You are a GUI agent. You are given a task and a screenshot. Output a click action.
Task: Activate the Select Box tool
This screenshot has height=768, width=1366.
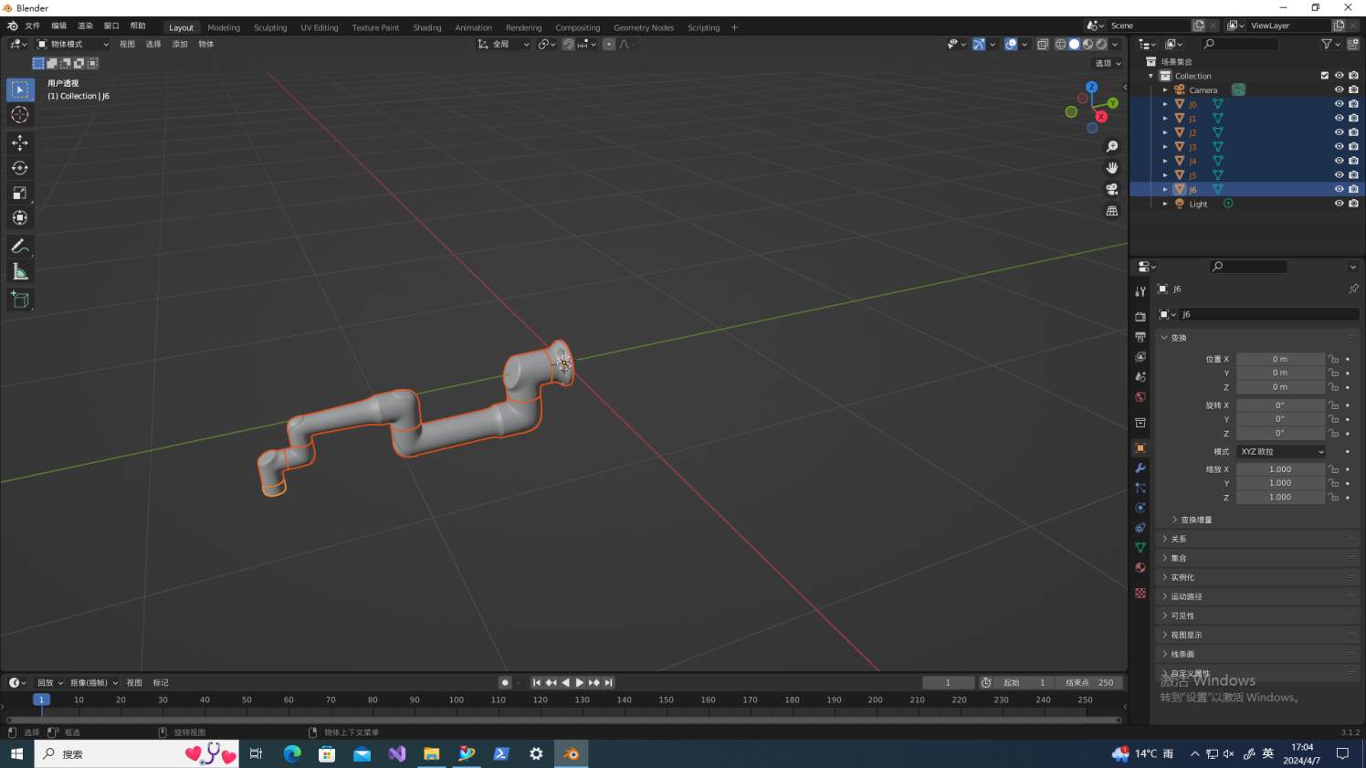20,89
